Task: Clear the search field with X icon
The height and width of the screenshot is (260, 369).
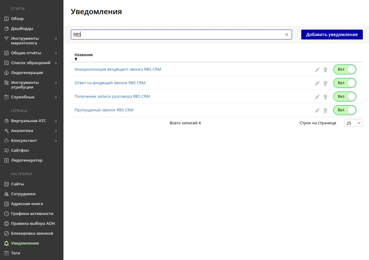Action: coord(287,35)
